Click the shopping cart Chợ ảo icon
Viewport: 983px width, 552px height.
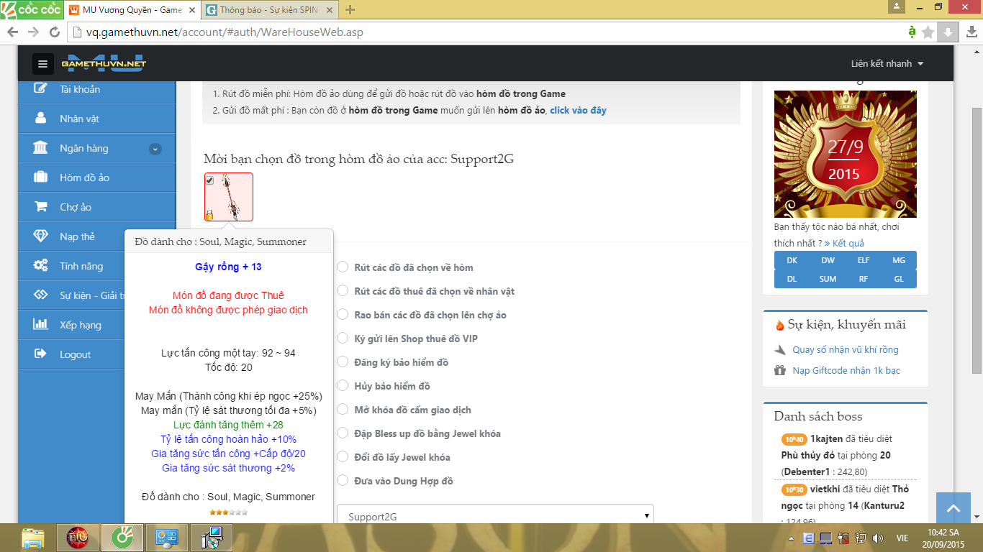click(x=41, y=207)
